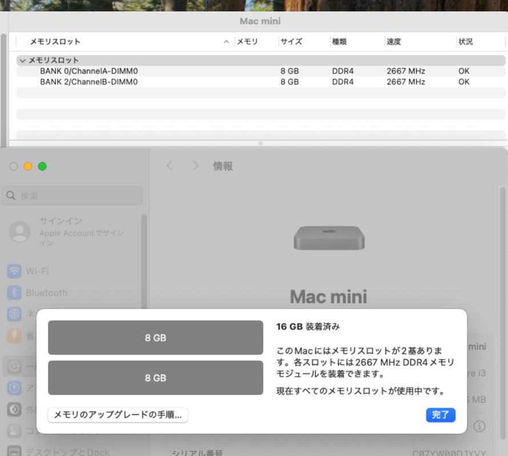Screen dimensions: 508x456
Task: Select BANK 2/ChannelB-DIMM0 row
Action: tap(261, 82)
